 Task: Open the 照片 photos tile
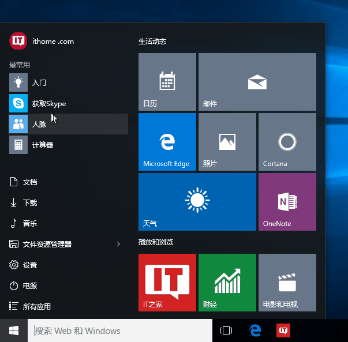point(227,142)
